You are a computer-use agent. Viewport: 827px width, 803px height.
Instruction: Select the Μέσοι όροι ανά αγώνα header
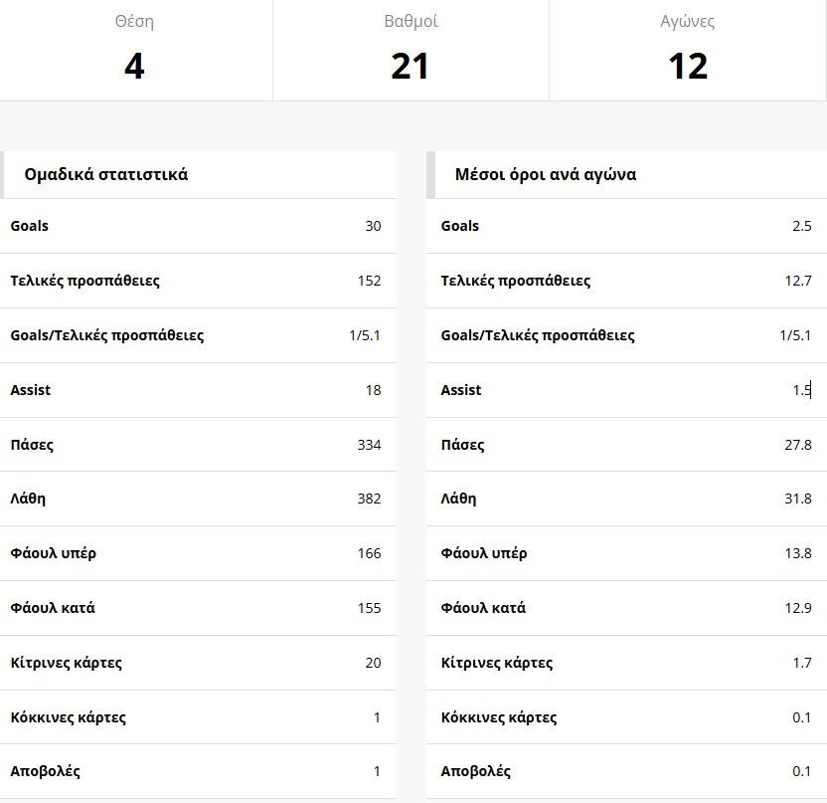pos(546,175)
